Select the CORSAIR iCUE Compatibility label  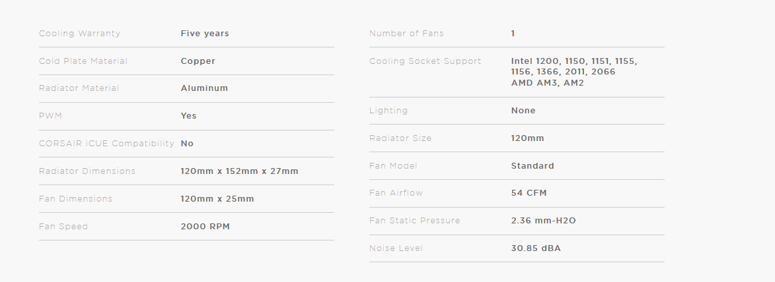(x=107, y=144)
